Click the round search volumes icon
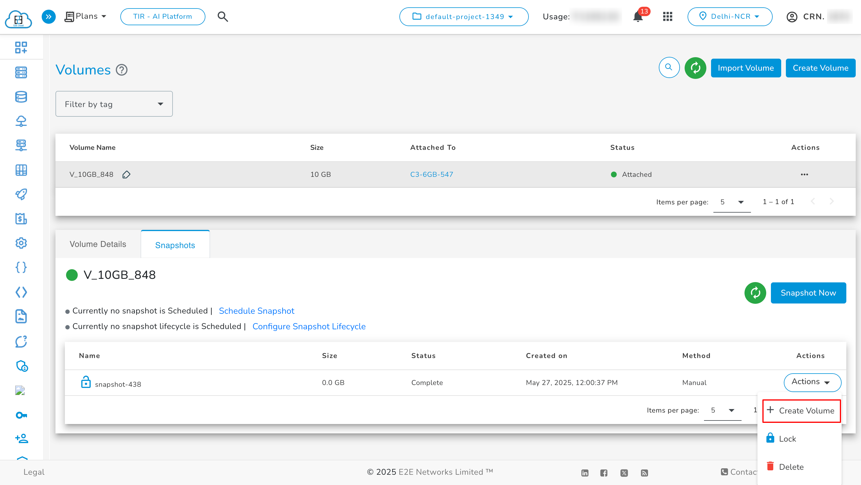Image resolution: width=861 pixels, height=485 pixels. pos(669,67)
